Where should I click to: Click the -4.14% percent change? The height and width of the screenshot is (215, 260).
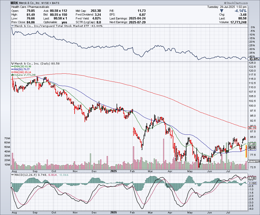pos(240,11)
